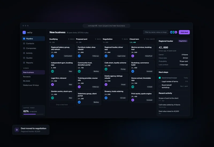Click the browser address bar URL
The image size is (214, 147).
pyautogui.click(x=106, y=26)
